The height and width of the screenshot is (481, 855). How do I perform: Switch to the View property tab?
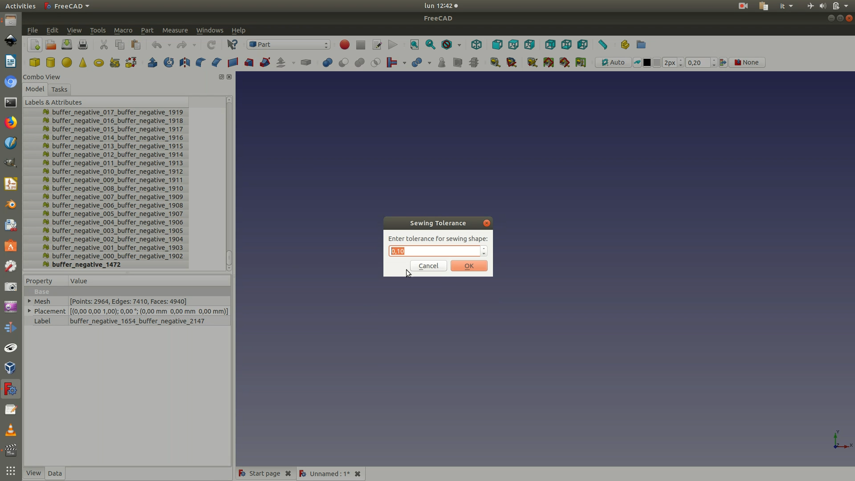(33, 473)
